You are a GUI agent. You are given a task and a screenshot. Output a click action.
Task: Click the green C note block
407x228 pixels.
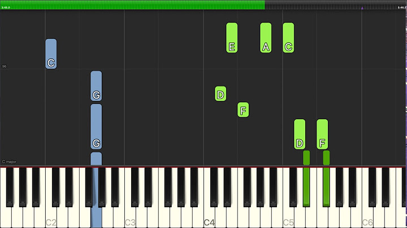pos(288,38)
